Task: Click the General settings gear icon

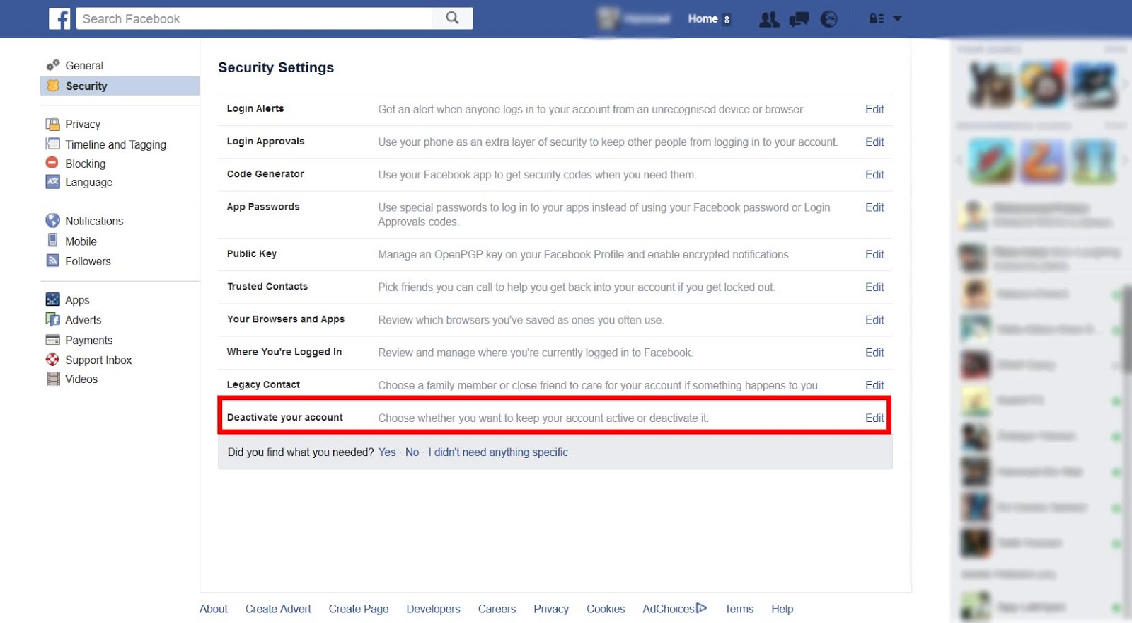Action: pos(53,65)
